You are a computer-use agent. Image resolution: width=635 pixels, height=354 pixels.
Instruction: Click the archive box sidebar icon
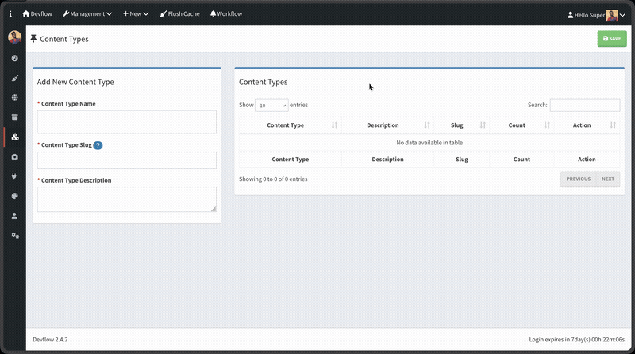tap(14, 117)
